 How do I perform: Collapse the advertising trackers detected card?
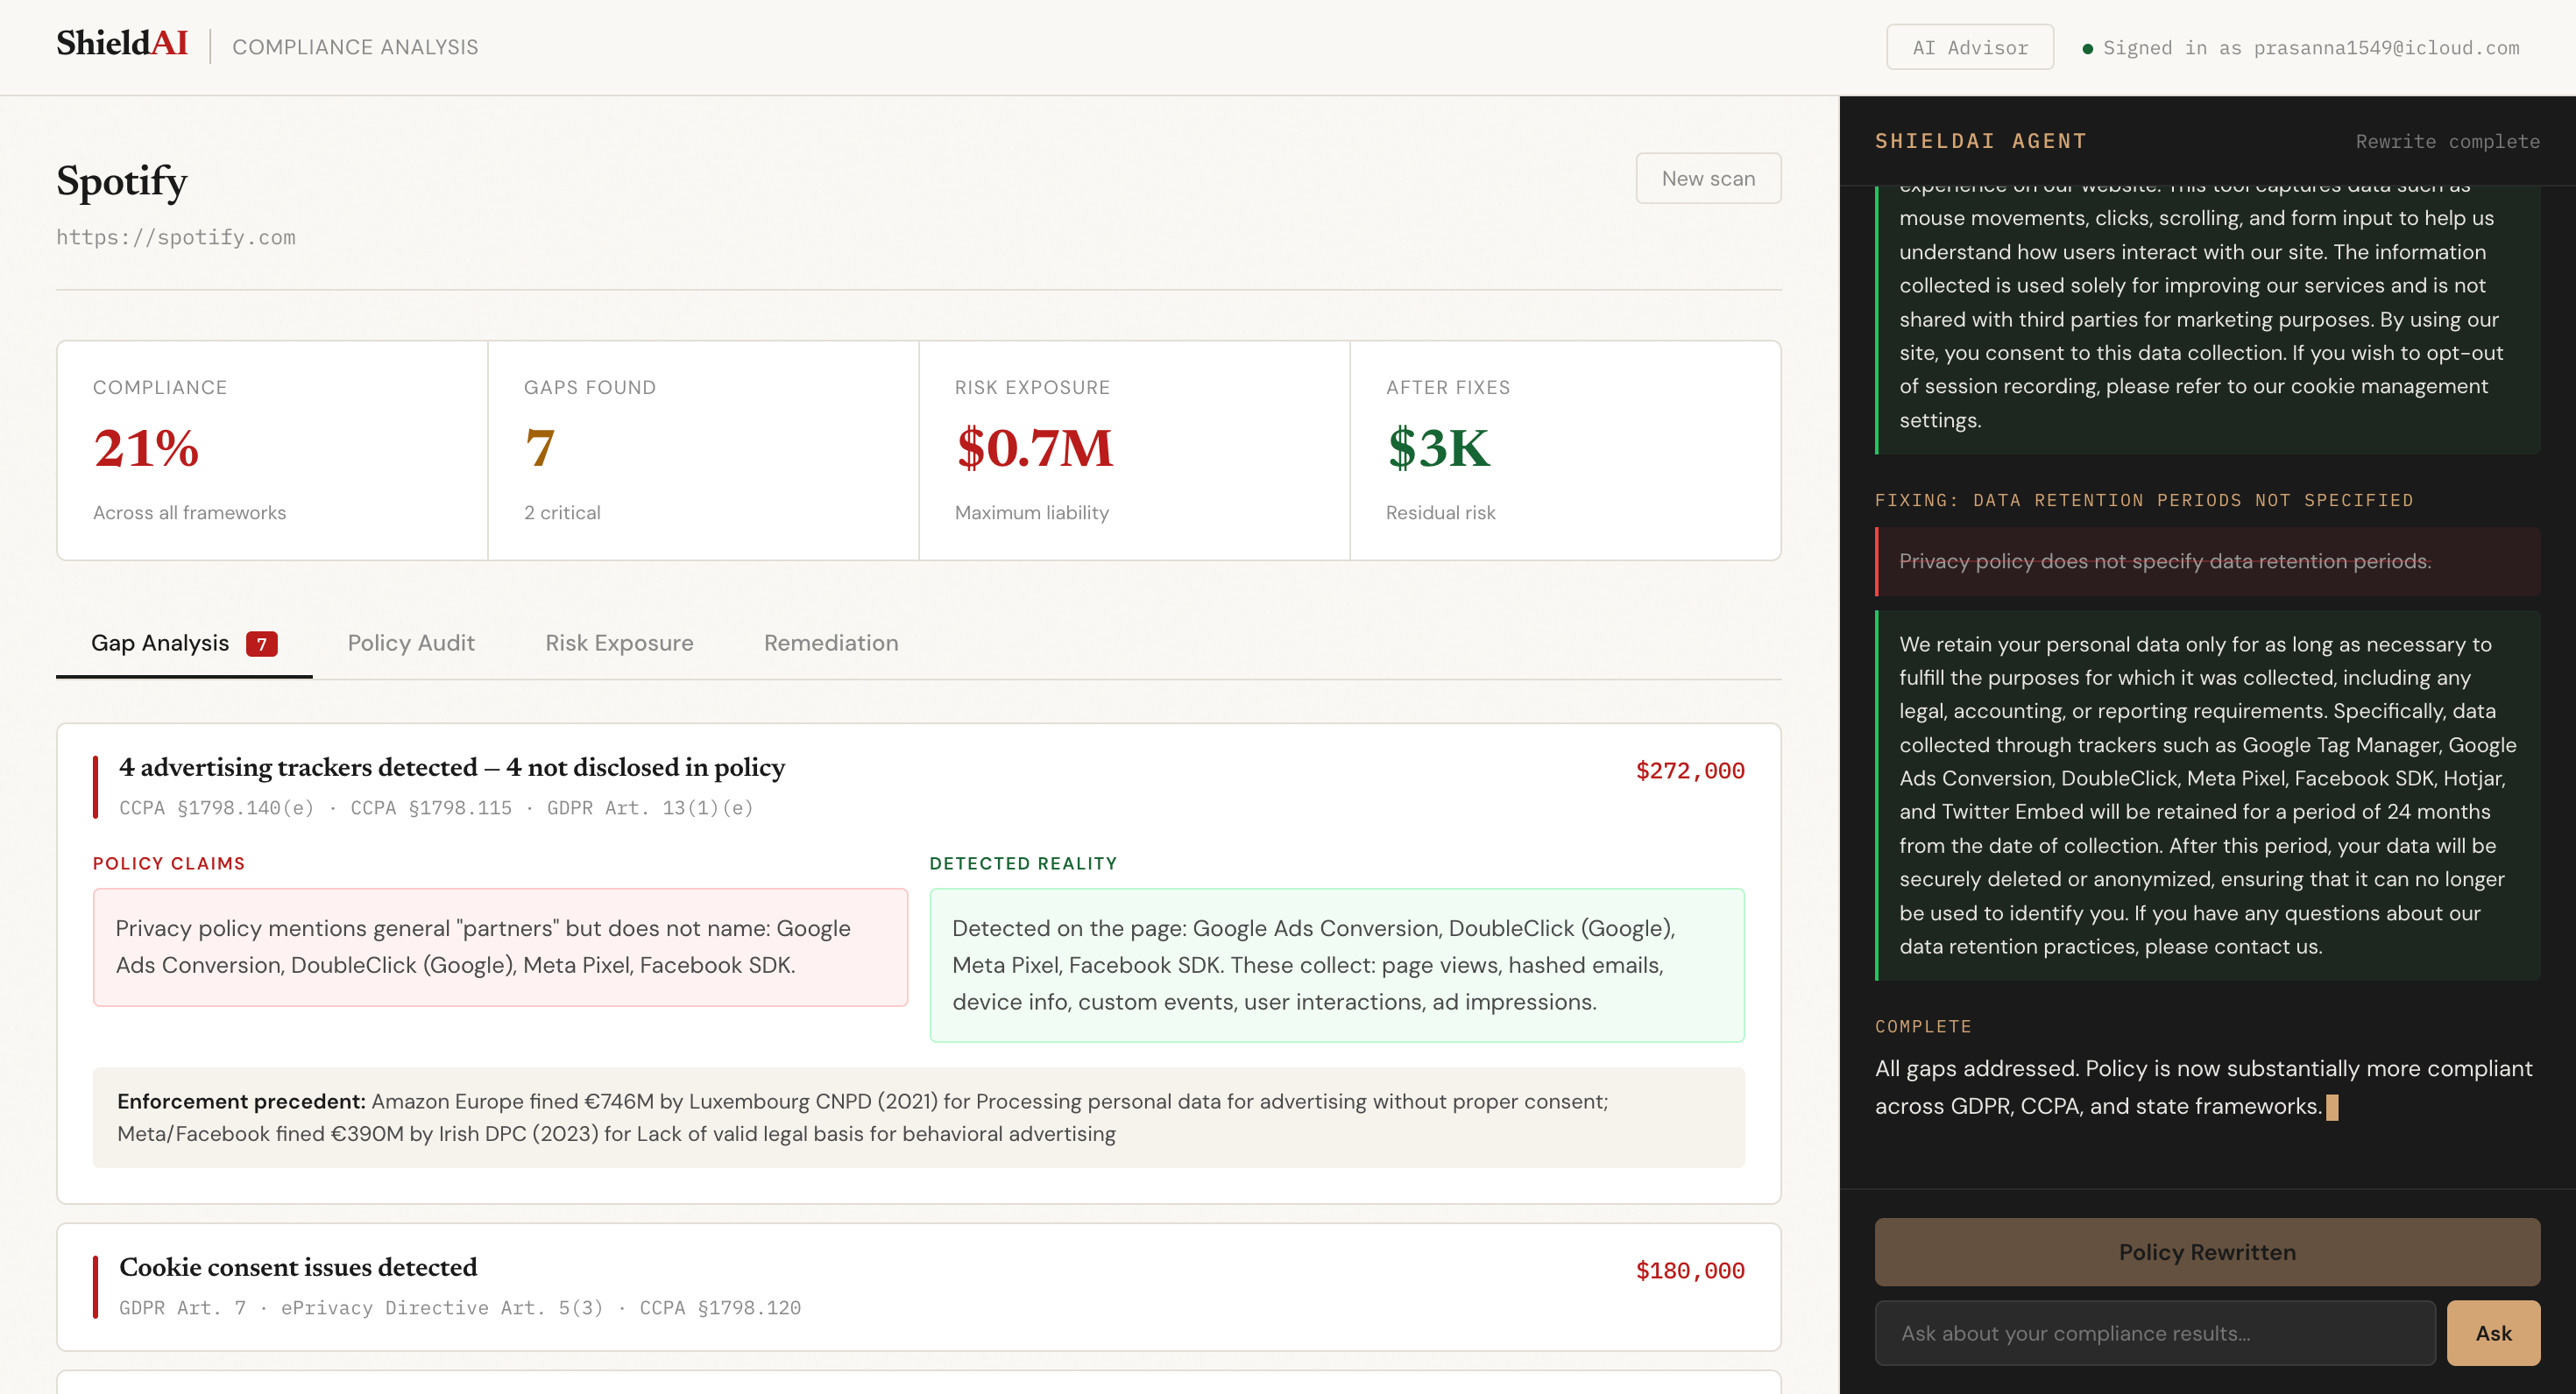(451, 767)
